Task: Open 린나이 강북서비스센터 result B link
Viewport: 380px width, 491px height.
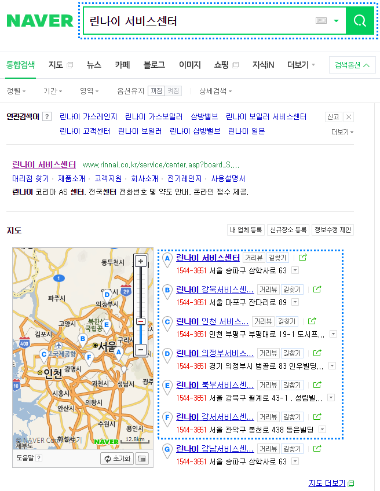Action: click(x=215, y=290)
